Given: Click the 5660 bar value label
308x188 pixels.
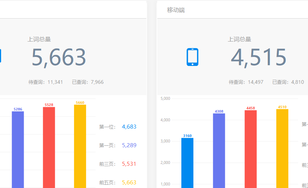Looking at the screenshot, I should point(80,103).
